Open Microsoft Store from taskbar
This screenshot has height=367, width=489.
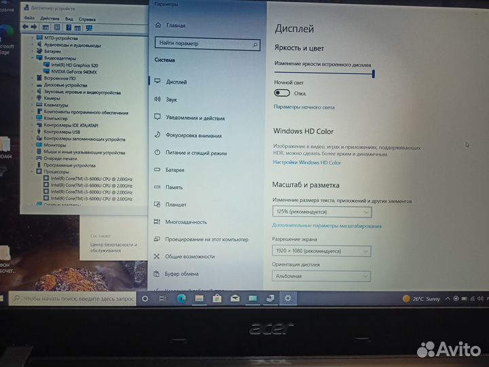click(217, 298)
